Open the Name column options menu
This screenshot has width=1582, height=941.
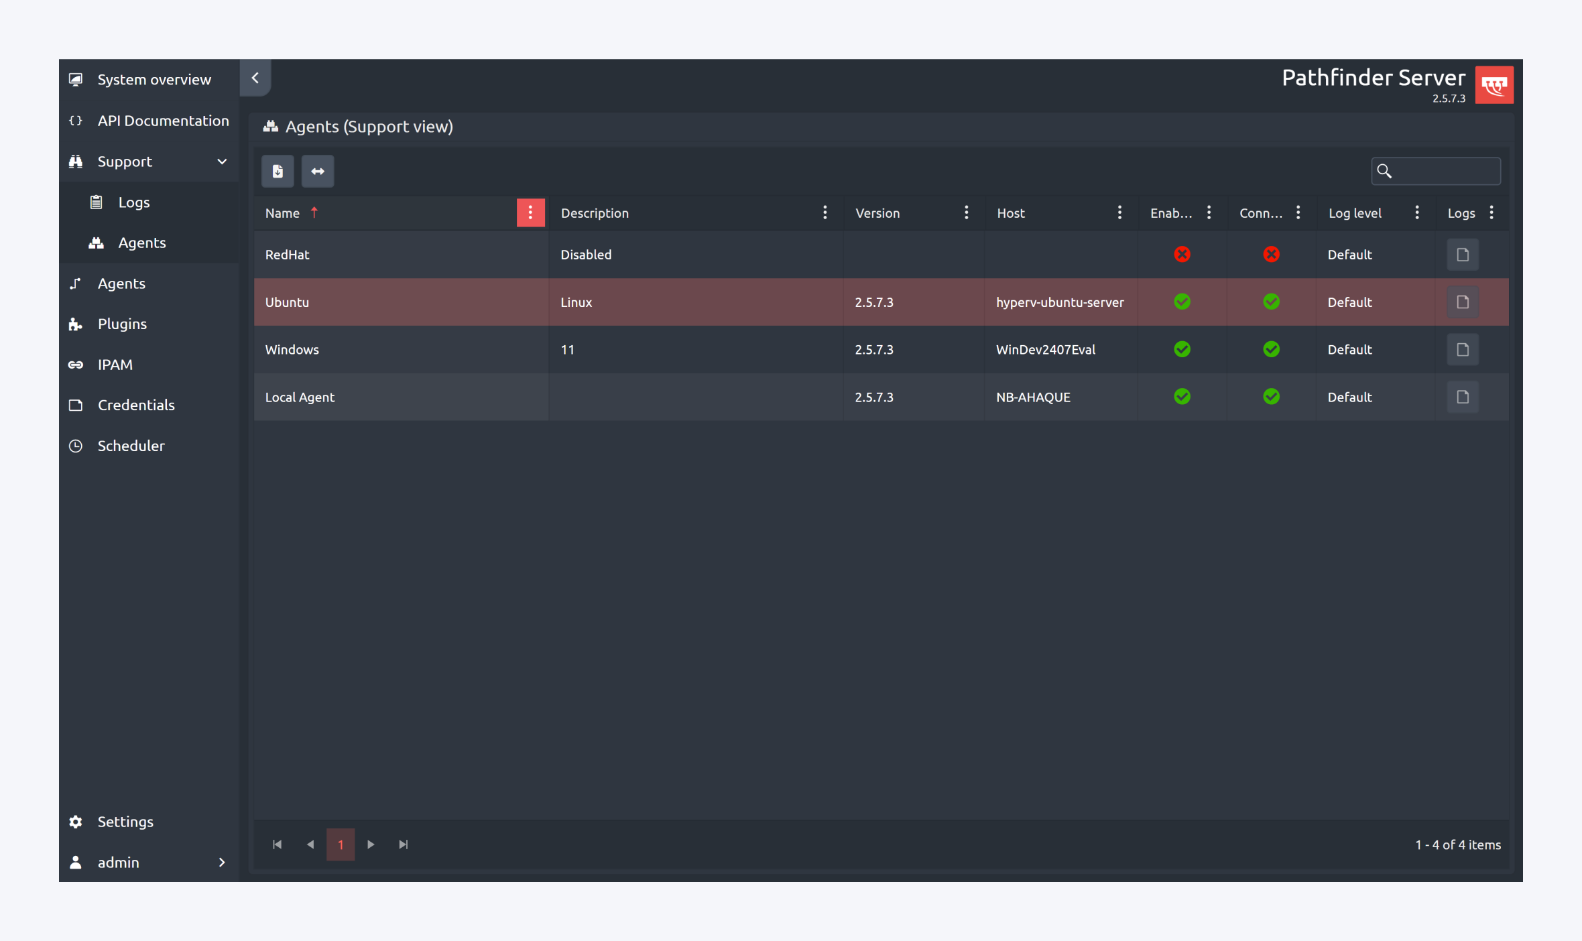pos(530,213)
